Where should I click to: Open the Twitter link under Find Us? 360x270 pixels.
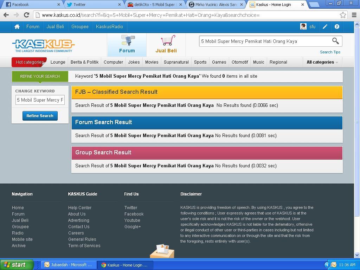[131, 208]
